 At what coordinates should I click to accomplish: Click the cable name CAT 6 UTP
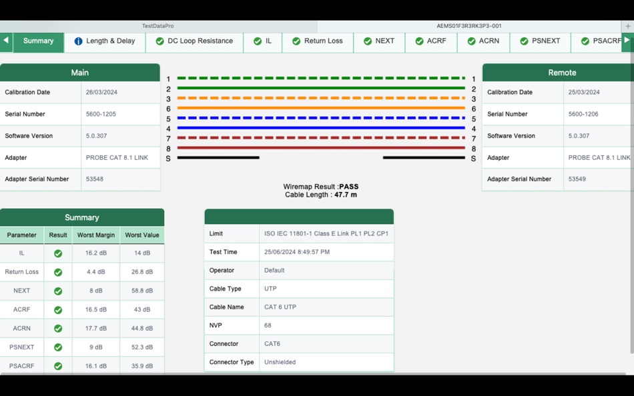click(280, 307)
